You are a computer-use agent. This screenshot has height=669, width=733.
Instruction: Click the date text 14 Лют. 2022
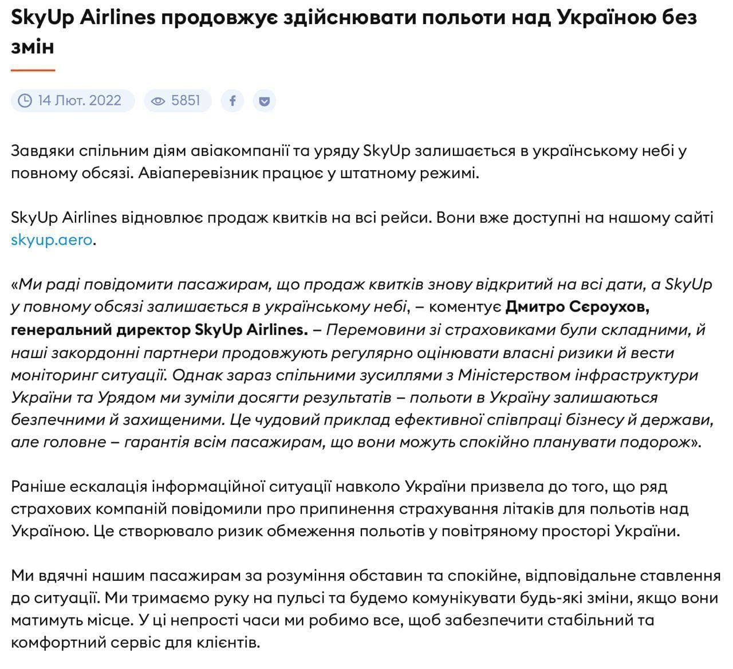click(80, 101)
